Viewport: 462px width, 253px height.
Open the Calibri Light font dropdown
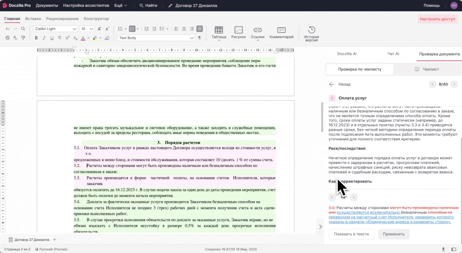55,29
